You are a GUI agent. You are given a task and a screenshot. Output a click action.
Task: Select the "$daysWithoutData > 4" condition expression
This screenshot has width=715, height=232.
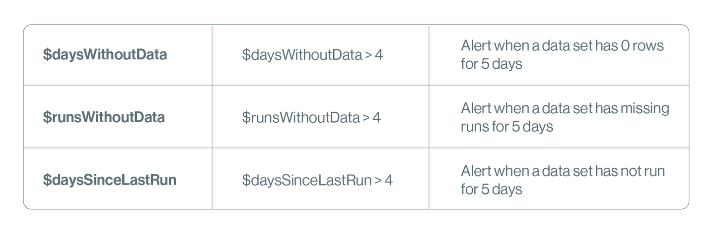pyautogui.click(x=312, y=55)
